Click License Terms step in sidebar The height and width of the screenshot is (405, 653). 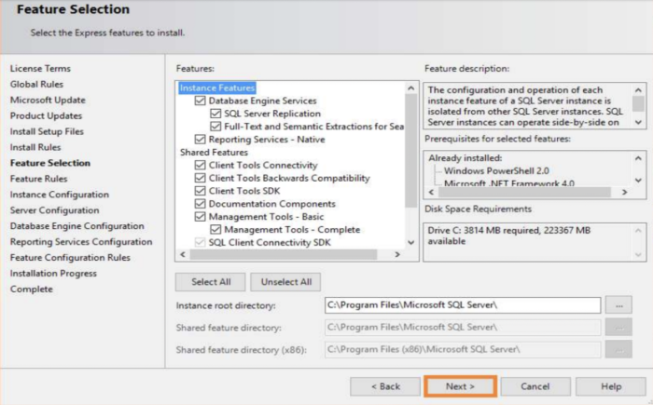40,68
